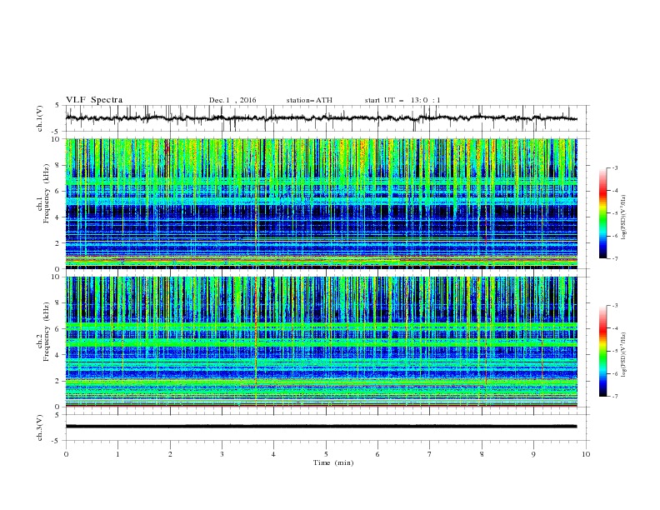
Task: Click the "VLF Spectra" plot title
Action: pos(94,100)
